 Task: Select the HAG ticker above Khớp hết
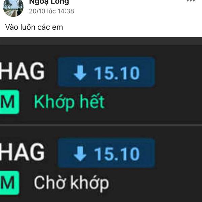[x=22, y=71]
